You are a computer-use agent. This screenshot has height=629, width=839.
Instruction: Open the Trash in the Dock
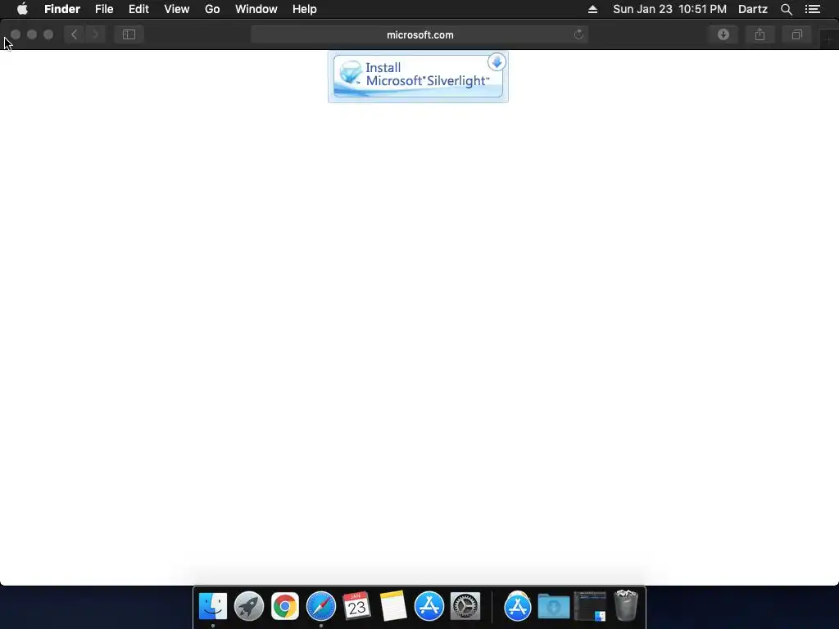click(x=626, y=605)
